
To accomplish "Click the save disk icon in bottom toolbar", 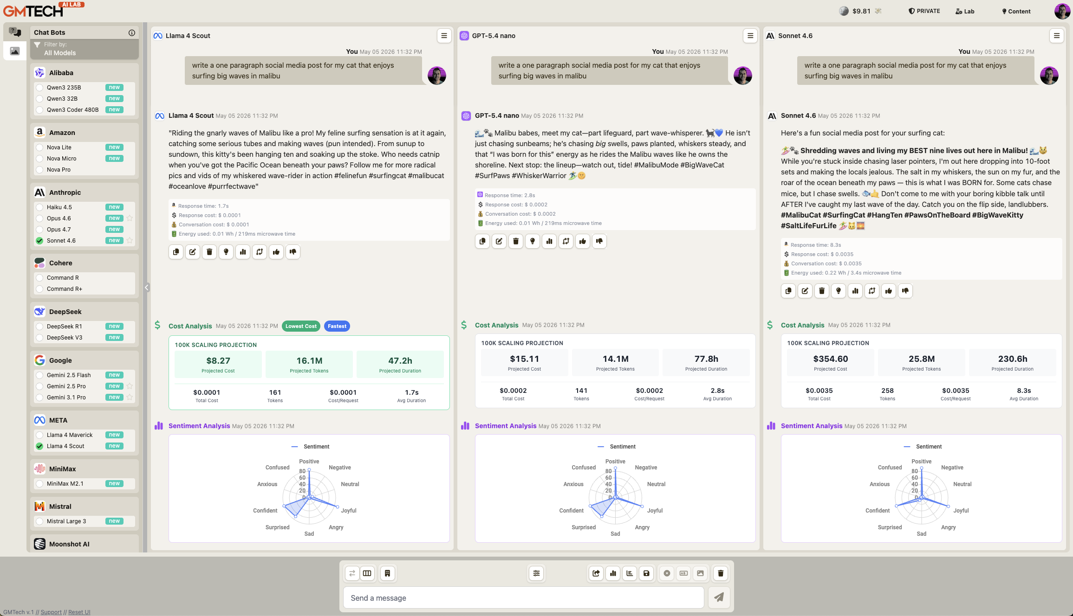I will (x=646, y=573).
